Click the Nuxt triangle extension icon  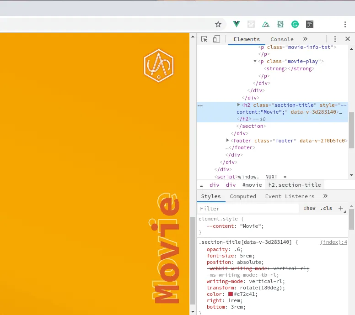click(266, 24)
